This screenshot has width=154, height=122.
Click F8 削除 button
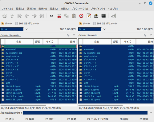(124, 119)
